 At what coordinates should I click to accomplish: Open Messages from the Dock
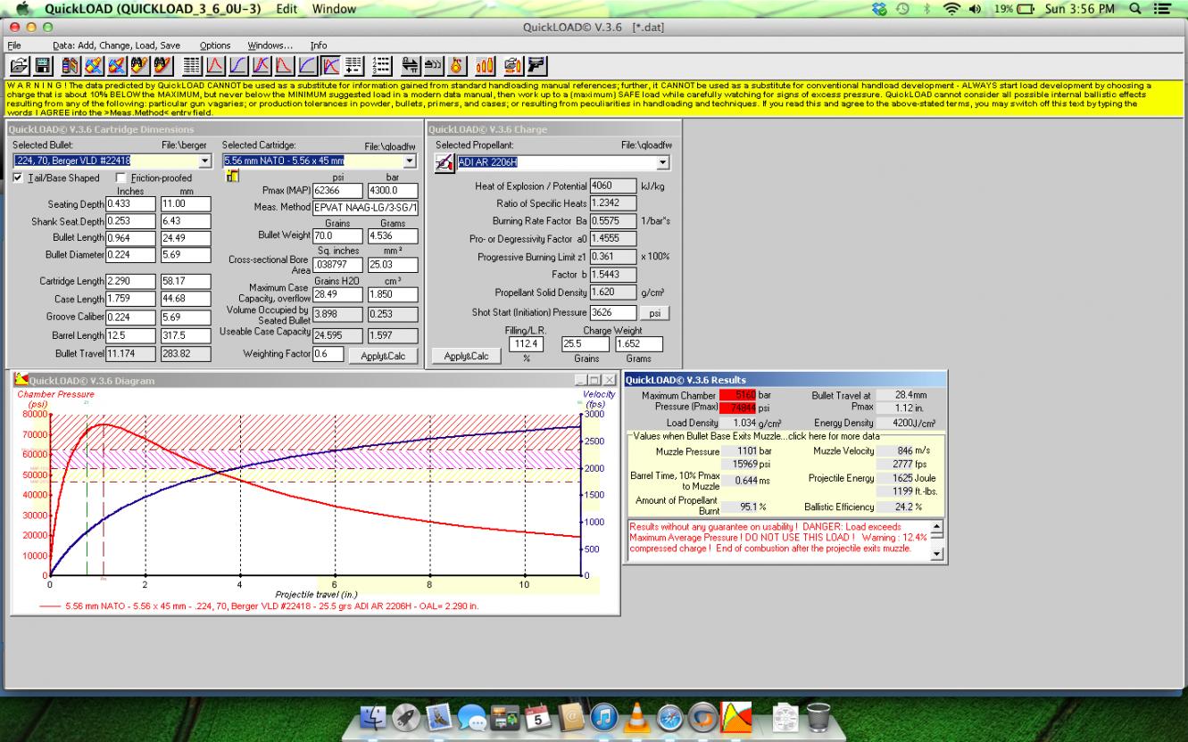[471, 718]
